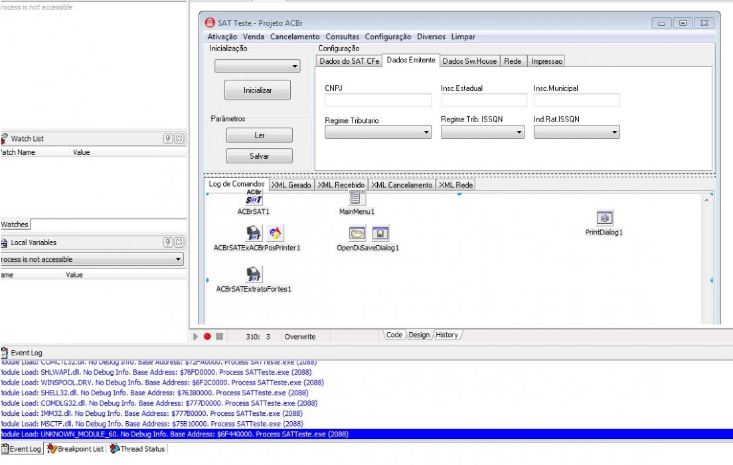Open the Cancelamento menu
The image size is (733, 465).
click(x=295, y=37)
